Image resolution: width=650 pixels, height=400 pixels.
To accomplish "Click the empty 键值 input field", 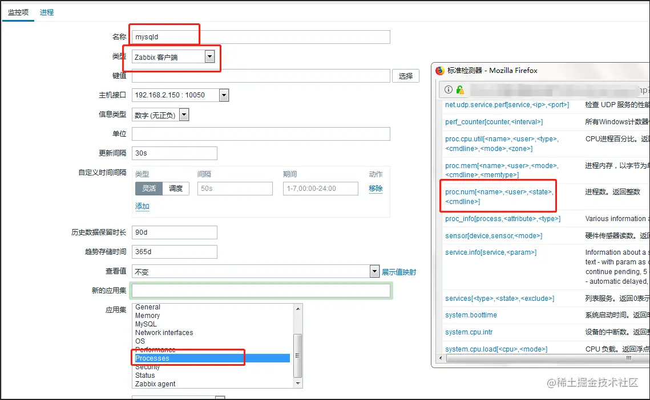I will (x=261, y=76).
